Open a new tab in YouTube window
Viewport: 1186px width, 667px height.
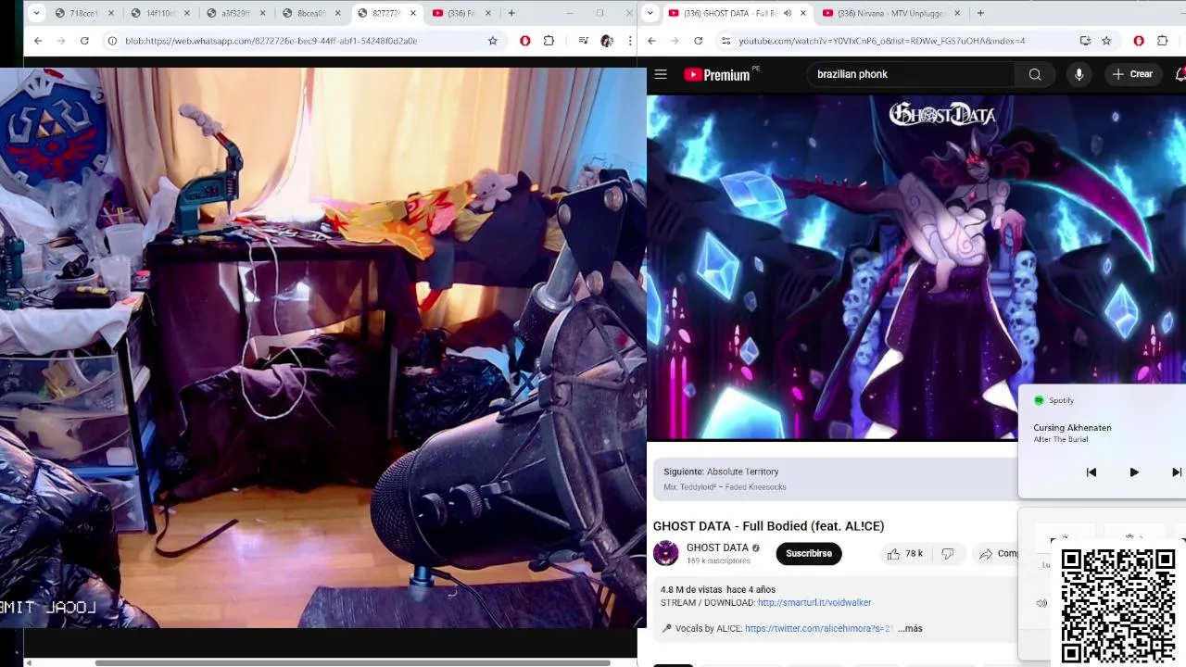click(980, 13)
